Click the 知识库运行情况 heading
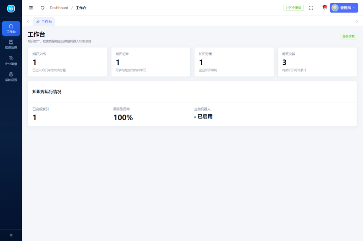Viewport: 363px width, 241px height. 47,92
